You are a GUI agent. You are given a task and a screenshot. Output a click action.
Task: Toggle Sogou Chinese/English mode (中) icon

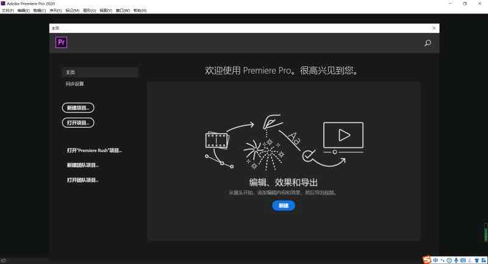[x=435, y=260]
